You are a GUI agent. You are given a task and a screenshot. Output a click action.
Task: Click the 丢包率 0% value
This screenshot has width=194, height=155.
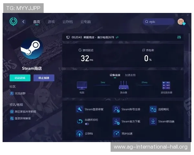(x=148, y=58)
